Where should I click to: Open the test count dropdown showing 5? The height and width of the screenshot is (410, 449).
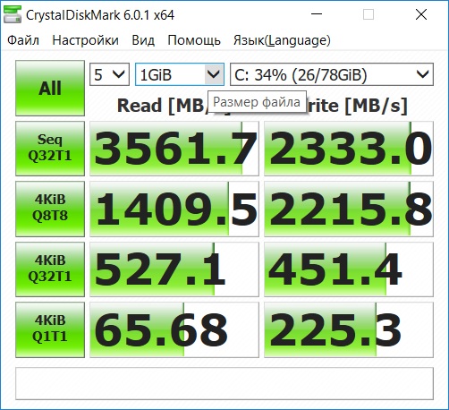tap(109, 74)
